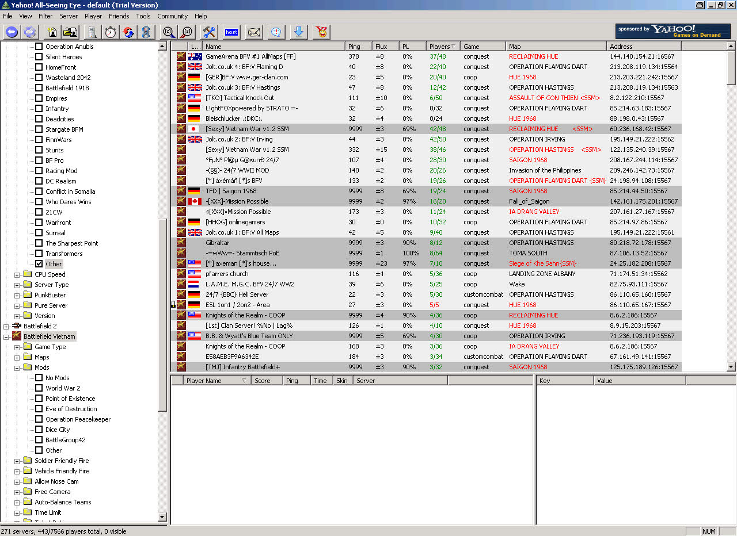Uncheck the 'Other' filter checkbox under Warfront list
Viewport: 737px width, 536px height.
pyautogui.click(x=39, y=264)
